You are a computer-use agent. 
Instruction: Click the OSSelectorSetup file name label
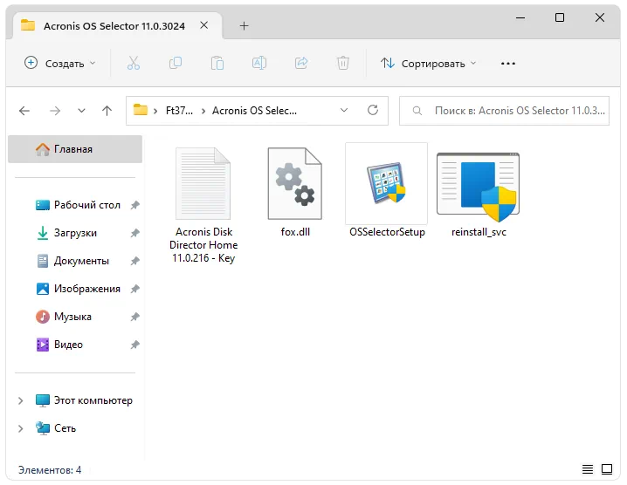point(387,232)
